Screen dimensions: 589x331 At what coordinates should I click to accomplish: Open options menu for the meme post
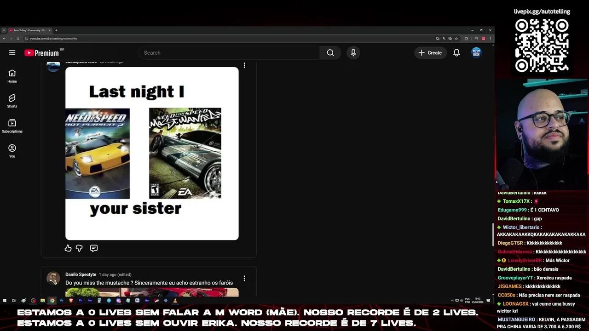(x=244, y=65)
